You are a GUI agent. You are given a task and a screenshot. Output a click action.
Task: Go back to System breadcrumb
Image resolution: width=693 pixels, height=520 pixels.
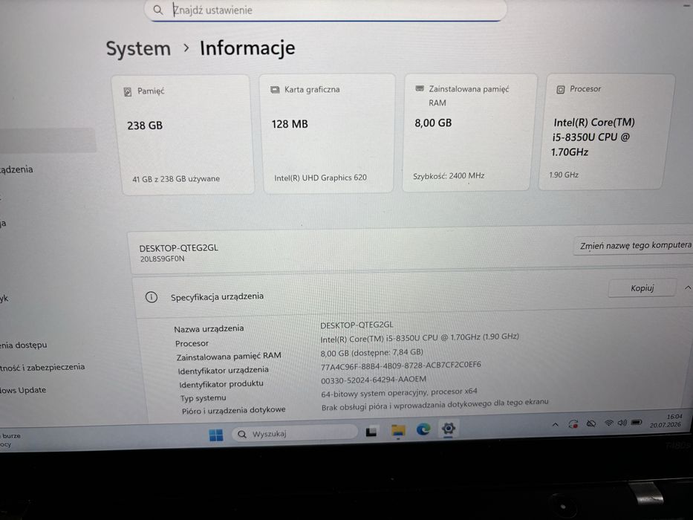[x=138, y=48]
